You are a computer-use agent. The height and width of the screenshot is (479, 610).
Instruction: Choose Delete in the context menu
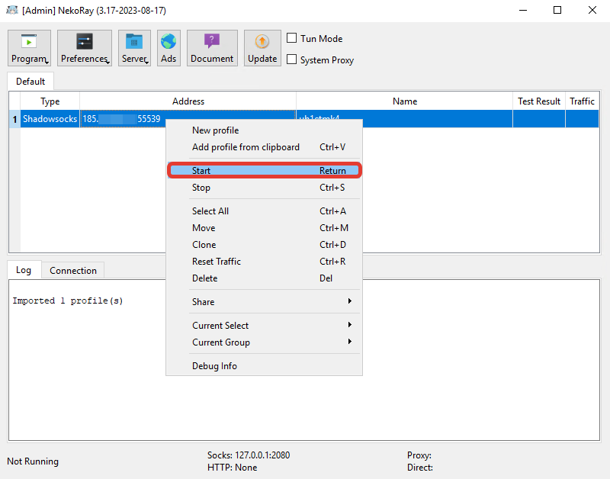[x=264, y=278]
